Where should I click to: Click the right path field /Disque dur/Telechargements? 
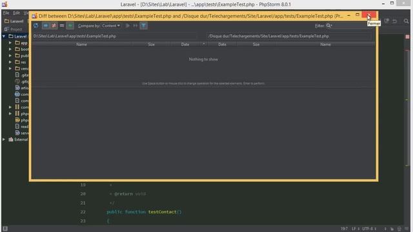tap(289, 36)
